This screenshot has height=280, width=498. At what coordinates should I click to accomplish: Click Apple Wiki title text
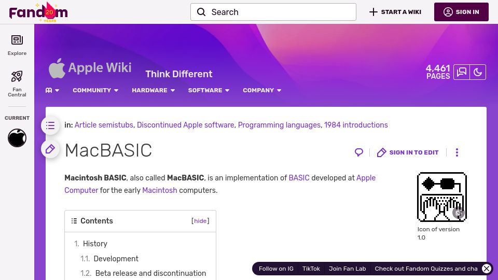click(100, 67)
